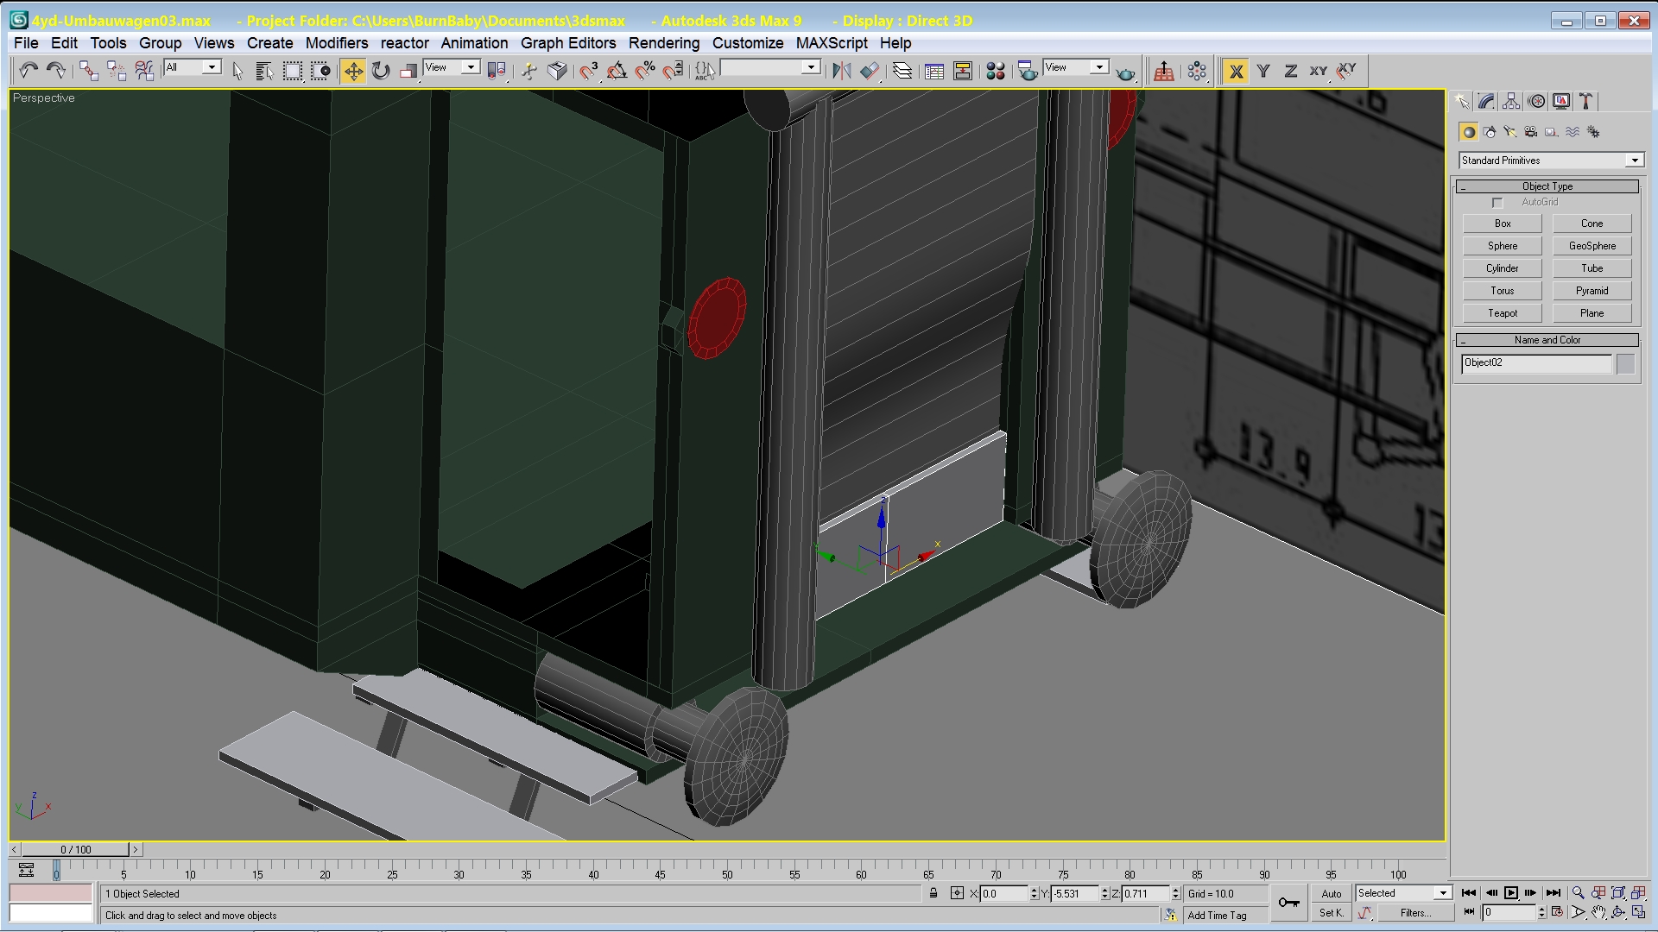Open the Modifiers menu

(x=336, y=43)
